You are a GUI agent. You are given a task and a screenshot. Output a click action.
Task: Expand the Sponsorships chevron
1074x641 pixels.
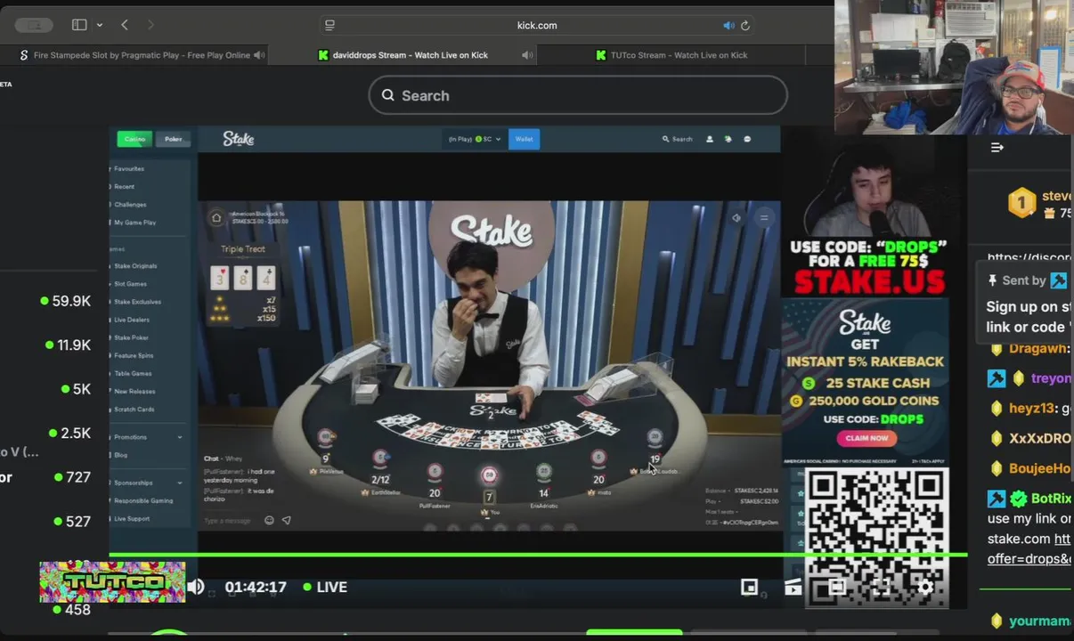(180, 483)
